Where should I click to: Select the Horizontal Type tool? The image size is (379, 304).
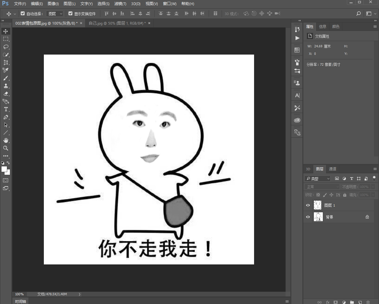(x=6, y=109)
